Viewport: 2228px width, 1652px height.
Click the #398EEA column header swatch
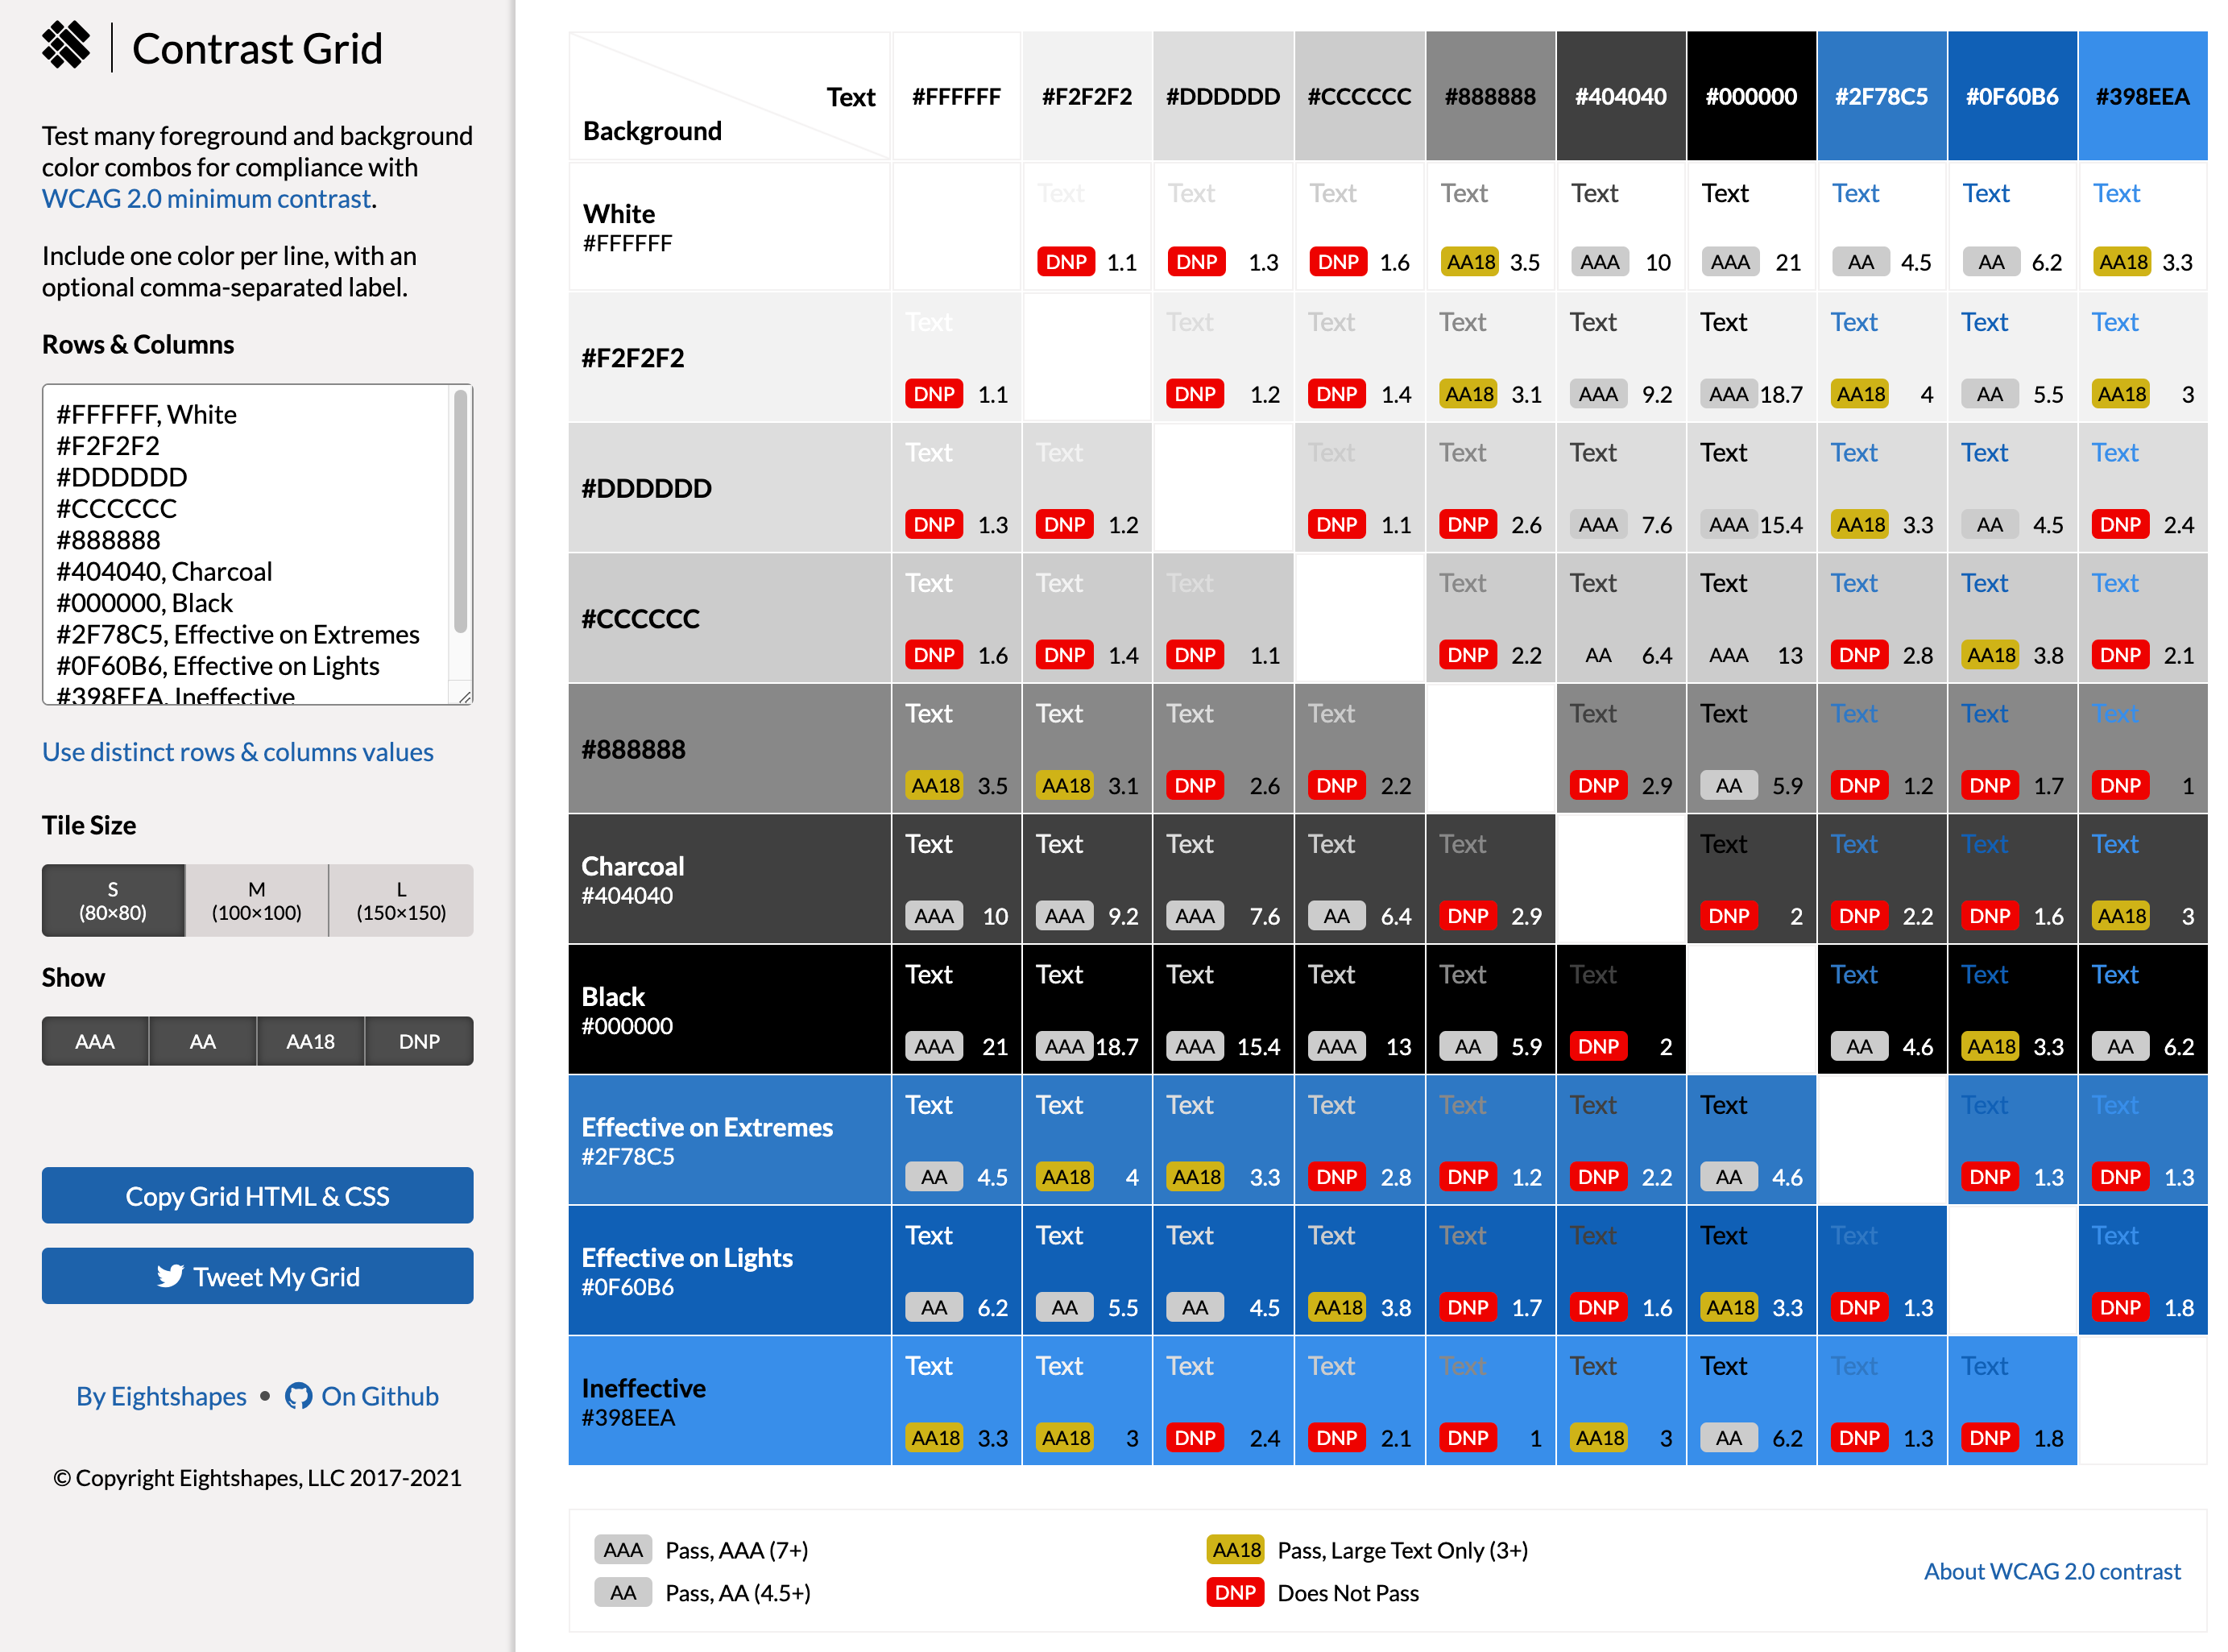click(x=2143, y=96)
